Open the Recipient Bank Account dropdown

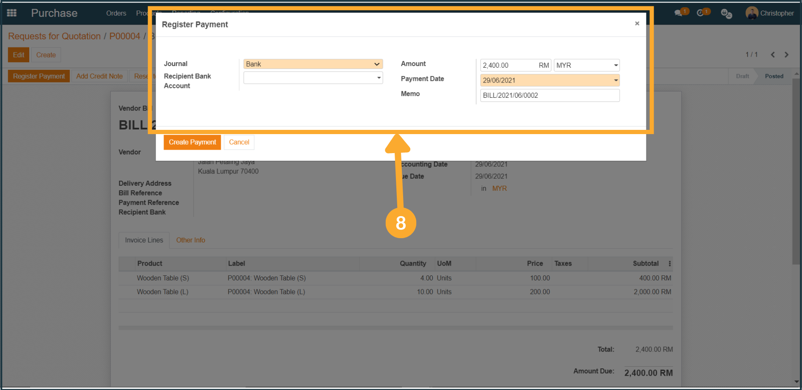313,78
